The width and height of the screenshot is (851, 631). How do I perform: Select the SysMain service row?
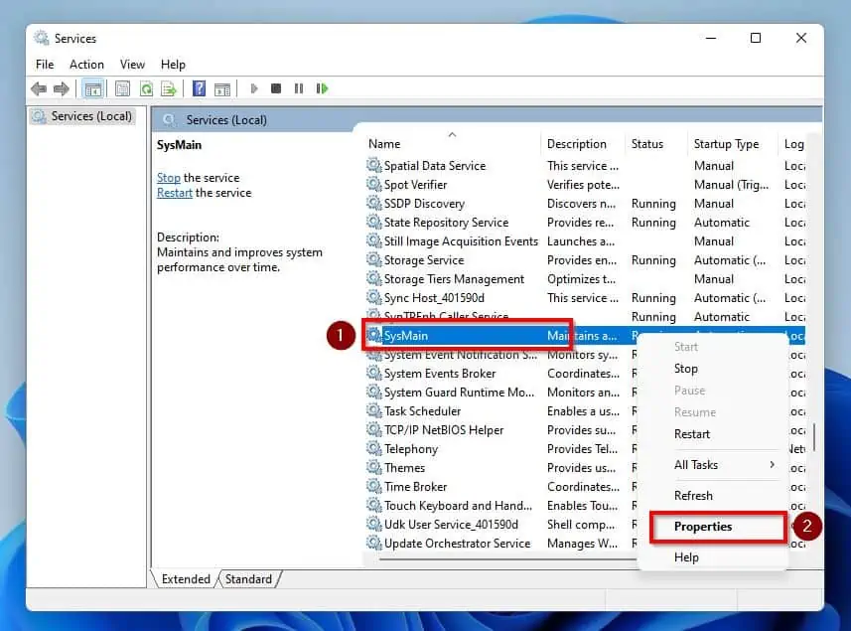click(585, 336)
